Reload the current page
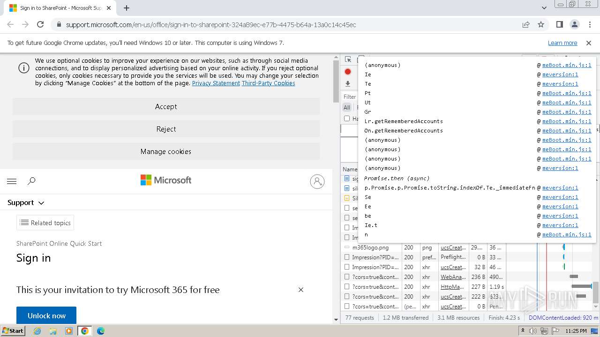The height and width of the screenshot is (337, 600). point(40,24)
